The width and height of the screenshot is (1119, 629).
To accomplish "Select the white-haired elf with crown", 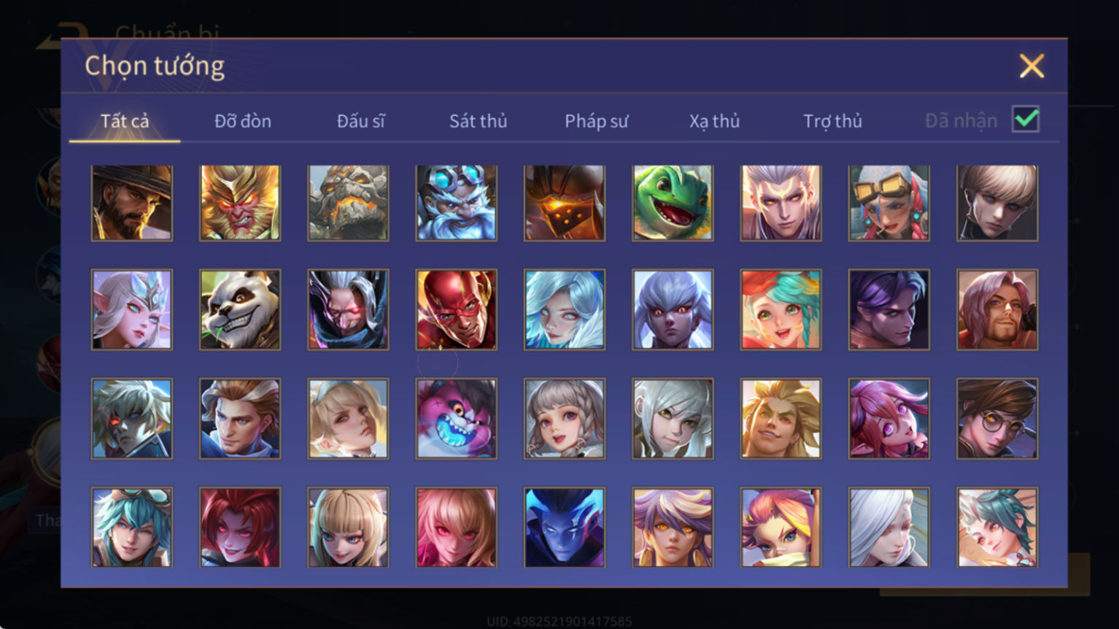I will (x=132, y=310).
